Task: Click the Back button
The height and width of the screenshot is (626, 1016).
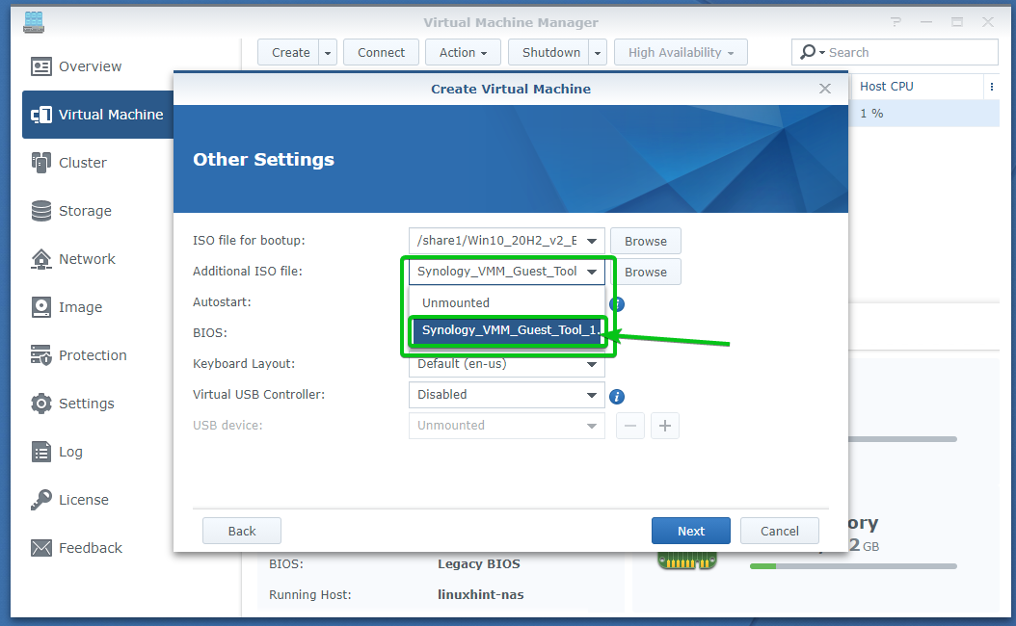Action: tap(242, 531)
